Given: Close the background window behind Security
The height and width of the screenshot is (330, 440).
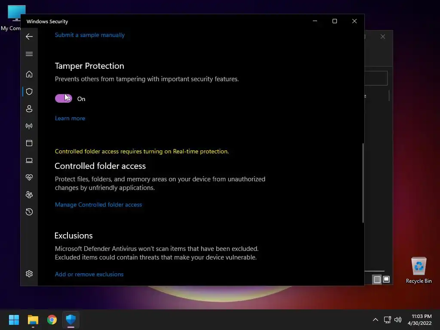Looking at the screenshot, I should point(383,37).
